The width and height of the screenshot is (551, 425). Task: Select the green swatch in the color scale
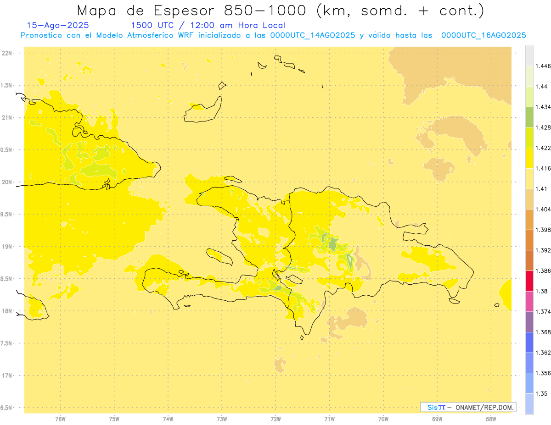point(529,117)
